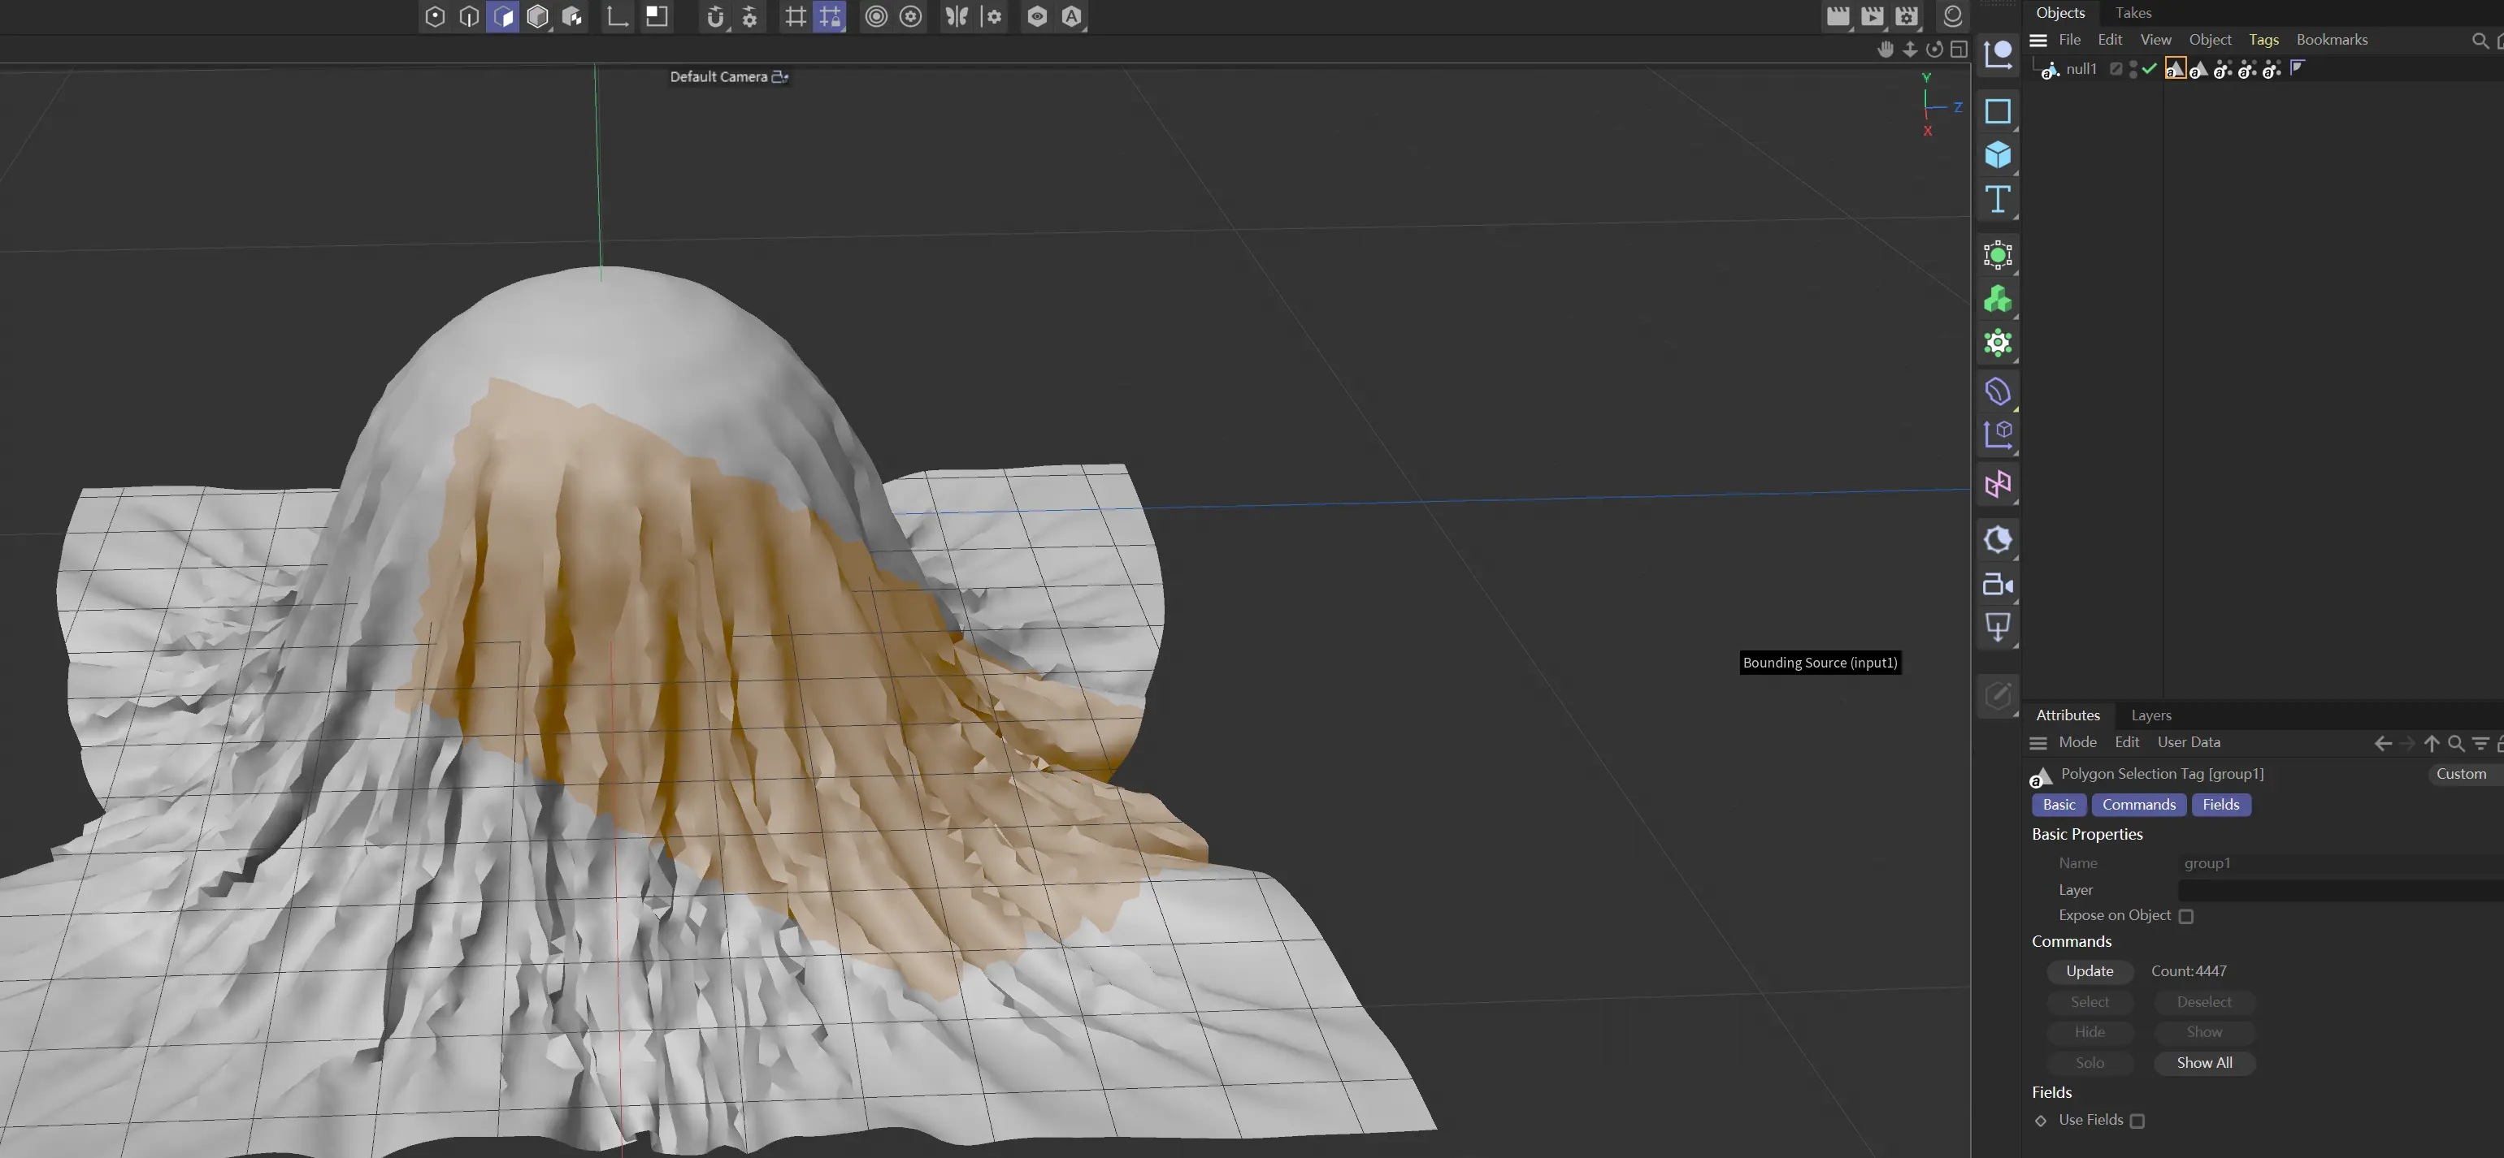2504x1158 pixels.
Task: Open the Attributes User Data menu
Action: click(x=2188, y=742)
